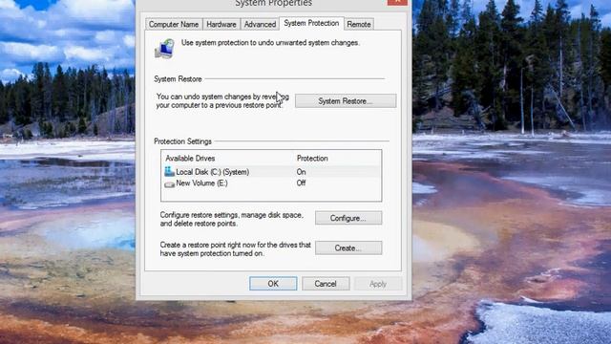The image size is (611, 344).
Task: Open the Remote tab
Action: tap(359, 24)
